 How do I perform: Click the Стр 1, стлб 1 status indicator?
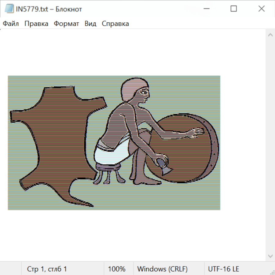pos(47,269)
